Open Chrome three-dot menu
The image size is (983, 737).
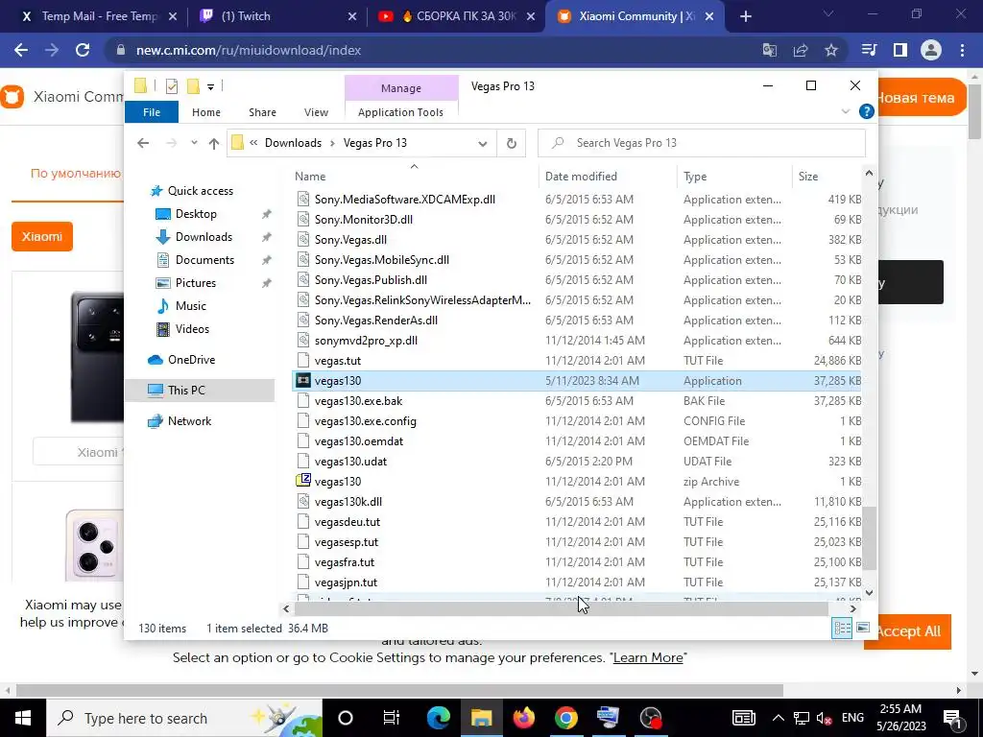[x=962, y=50]
